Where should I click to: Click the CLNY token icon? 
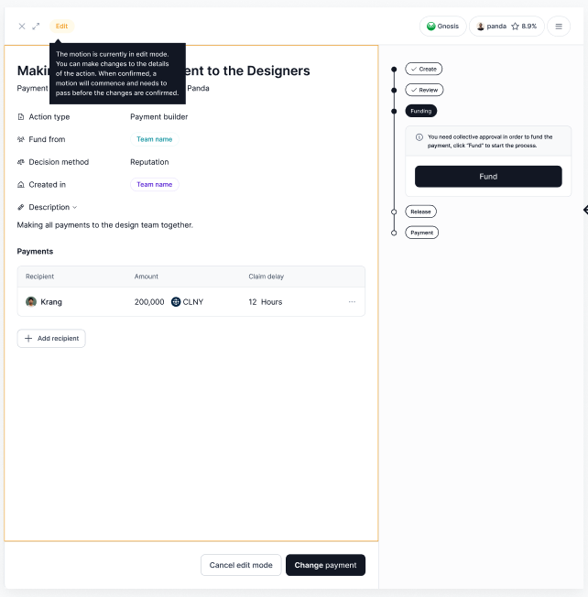[176, 302]
